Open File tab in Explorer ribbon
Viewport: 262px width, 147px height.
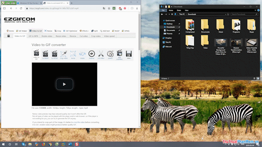pos(163,10)
